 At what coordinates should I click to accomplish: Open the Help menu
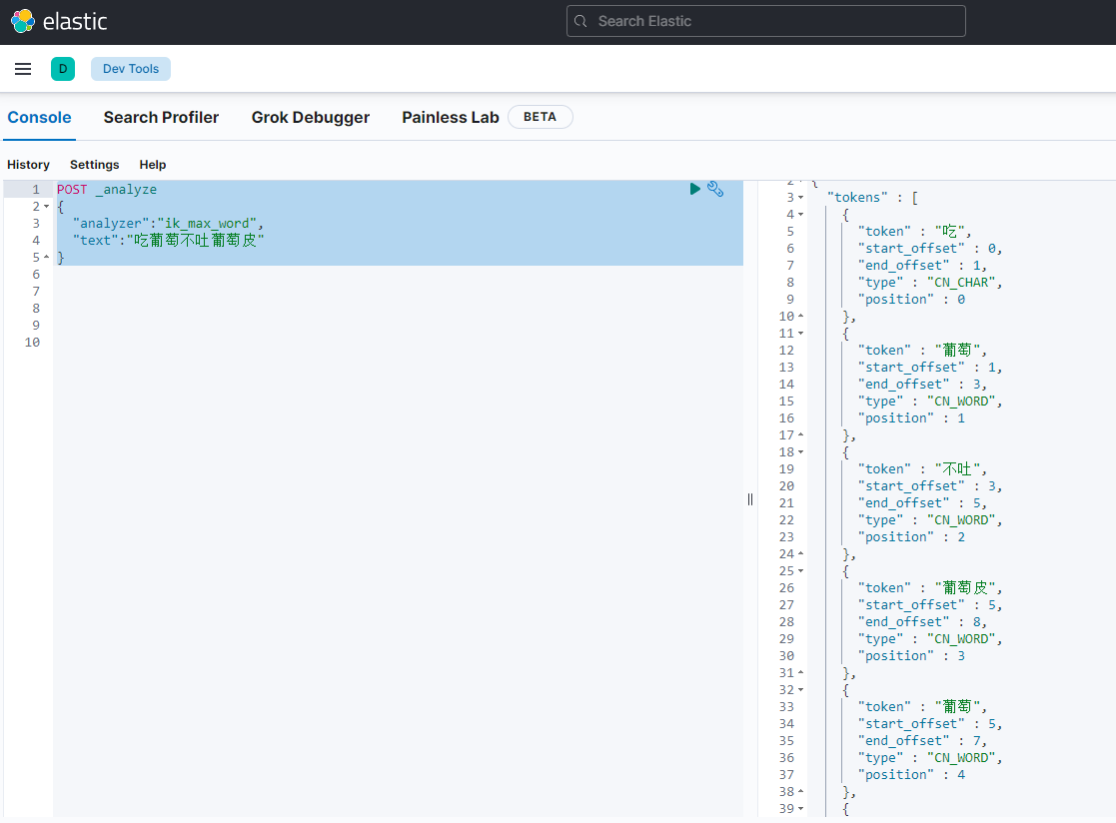coord(152,165)
